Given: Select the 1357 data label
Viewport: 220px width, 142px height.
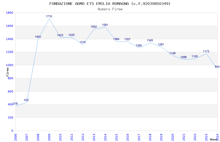Looking at the screenshot, I should 127,40.
